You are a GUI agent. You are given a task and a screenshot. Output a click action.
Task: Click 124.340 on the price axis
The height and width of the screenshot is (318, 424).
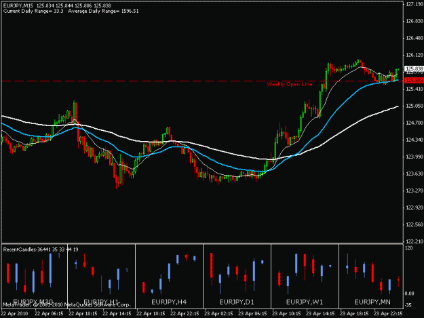pyautogui.click(x=415, y=140)
